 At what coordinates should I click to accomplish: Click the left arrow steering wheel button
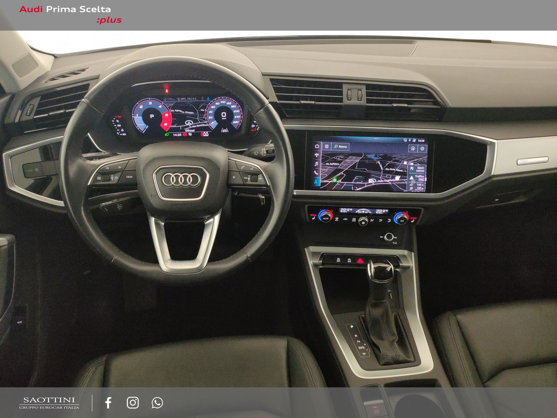pyautogui.click(x=107, y=168)
